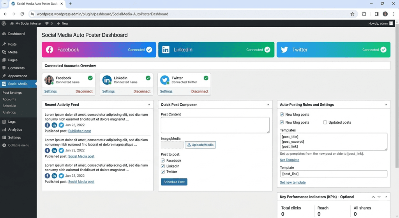Viewport: 399px width, 218px height.
Task: Open the Set new template link
Action: [x=293, y=183]
